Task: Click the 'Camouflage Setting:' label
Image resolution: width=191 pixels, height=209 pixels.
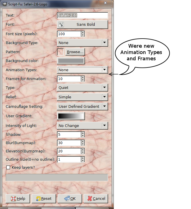Action: click(x=24, y=106)
